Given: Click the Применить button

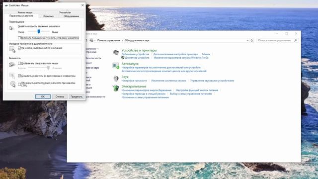Looking at the screenshot, I should point(77,96).
